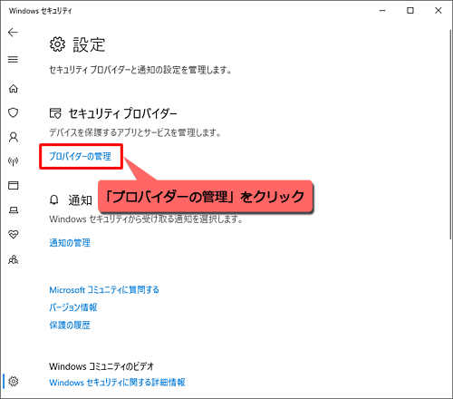Maximize the Windows セキュリティ window
453x399 pixels.
pos(410,11)
